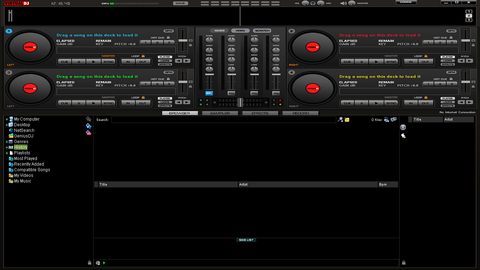Click the search magnifier icon with options arrow

point(340,120)
